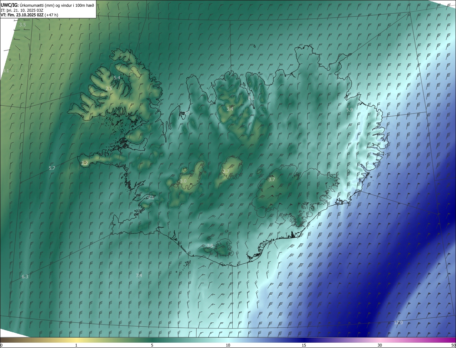Click the 3.0 value label on the glacier
This screenshot has width=456, height=348.
(x=183, y=181)
